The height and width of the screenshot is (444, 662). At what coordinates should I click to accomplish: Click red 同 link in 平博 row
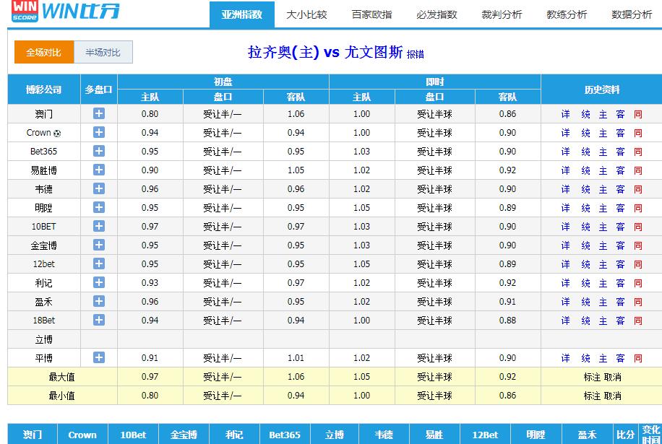[x=638, y=358]
